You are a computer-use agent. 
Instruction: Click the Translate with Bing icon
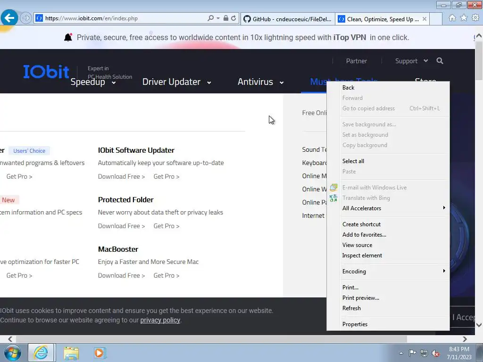pos(333,198)
